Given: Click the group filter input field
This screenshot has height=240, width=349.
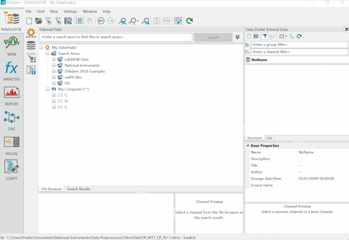Looking at the screenshot, I should point(299,45).
